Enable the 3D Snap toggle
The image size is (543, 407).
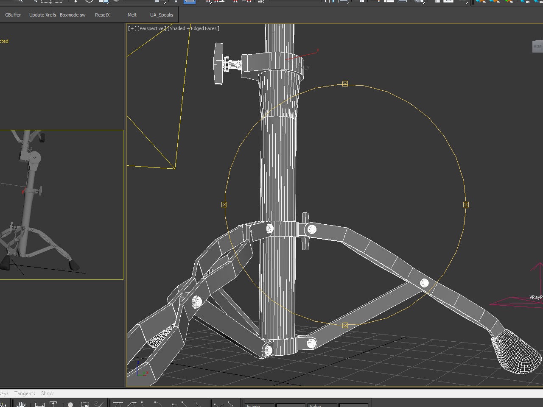208,2
